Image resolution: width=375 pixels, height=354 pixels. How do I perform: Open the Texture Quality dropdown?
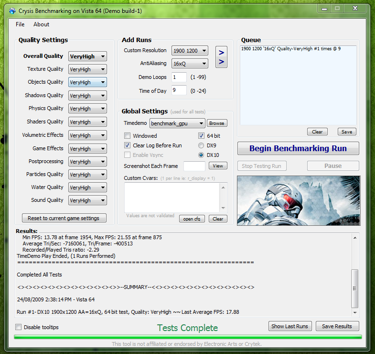click(87, 69)
